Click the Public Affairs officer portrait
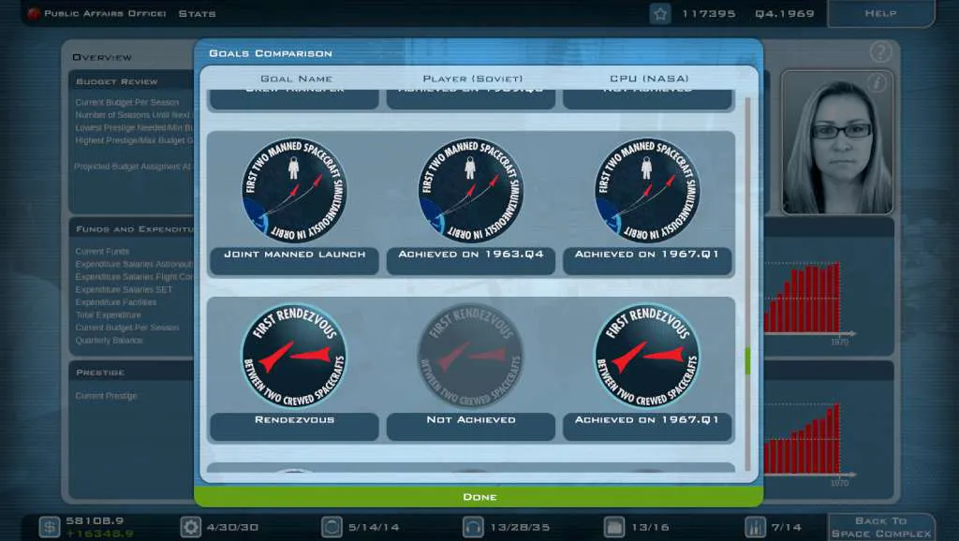The width and height of the screenshot is (959, 541). coord(836,142)
